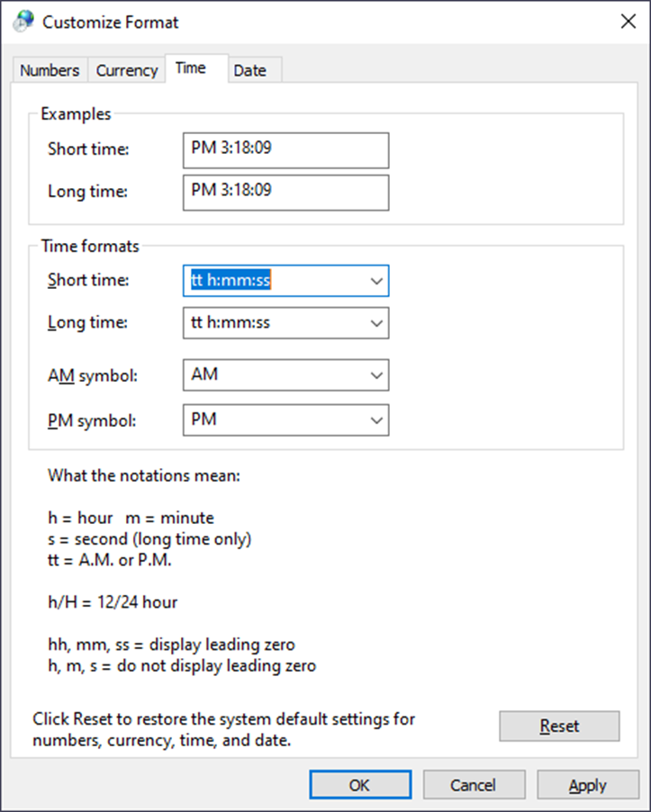Click the Short time example field
The width and height of the screenshot is (651, 812).
pyautogui.click(x=285, y=150)
